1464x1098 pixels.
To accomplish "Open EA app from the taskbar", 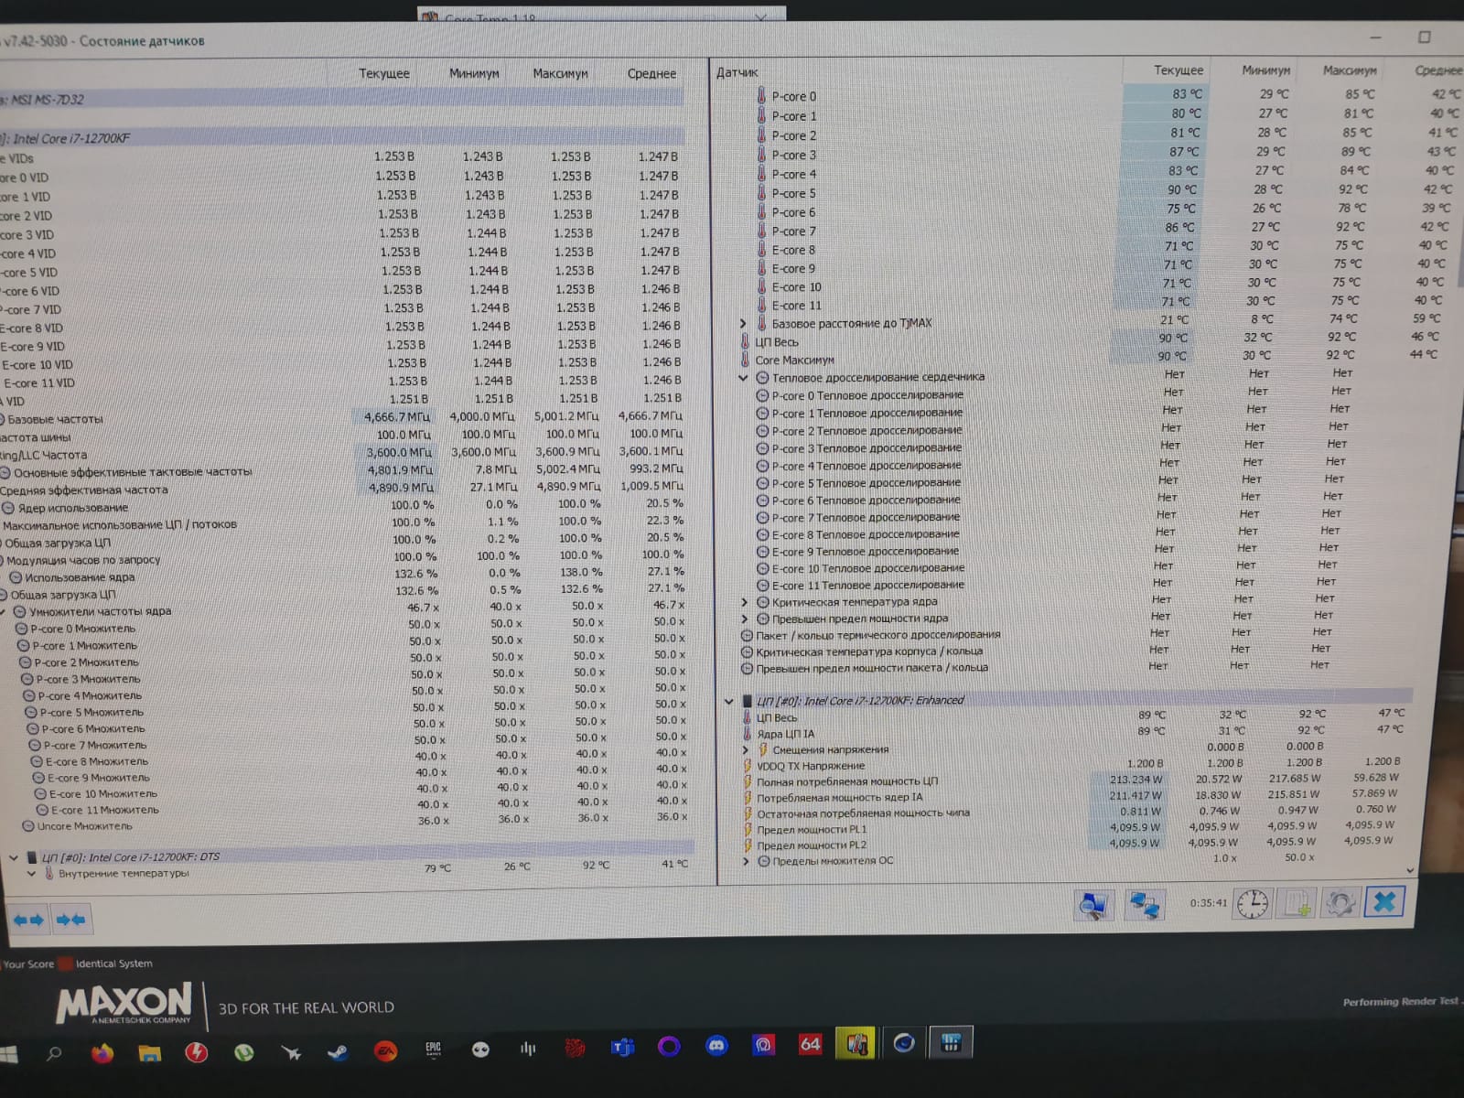I will tap(385, 1051).
